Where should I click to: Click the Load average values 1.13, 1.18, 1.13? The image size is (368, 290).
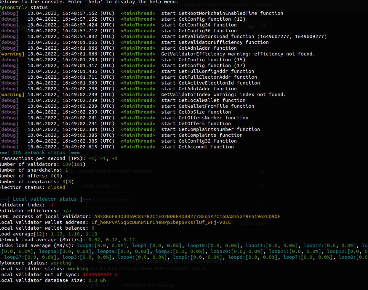point(74,234)
